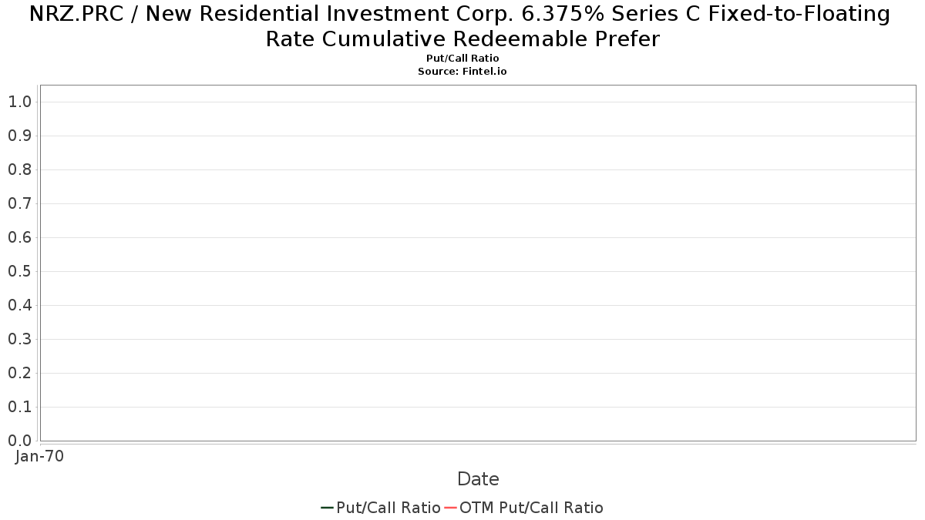Toggle the OTM Put/Call Ratio legend entry
Viewport: 925px width, 520px height.
tap(523, 508)
